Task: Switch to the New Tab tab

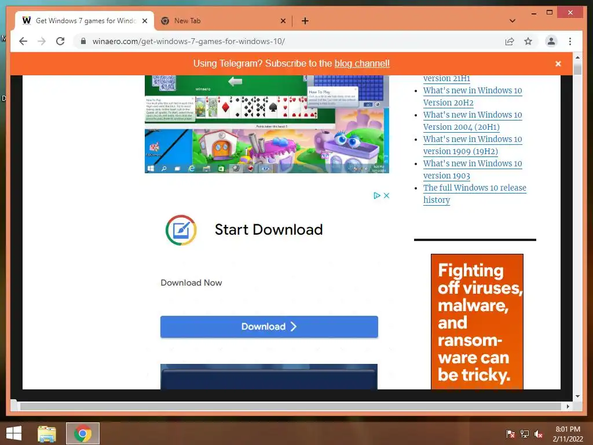Action: click(x=223, y=21)
